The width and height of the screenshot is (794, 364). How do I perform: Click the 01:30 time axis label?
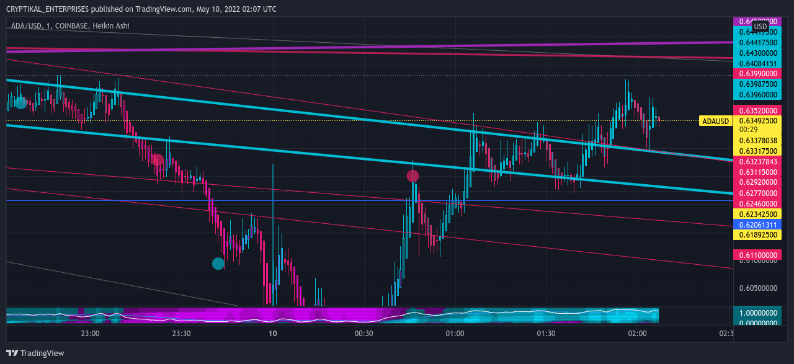pyautogui.click(x=546, y=334)
